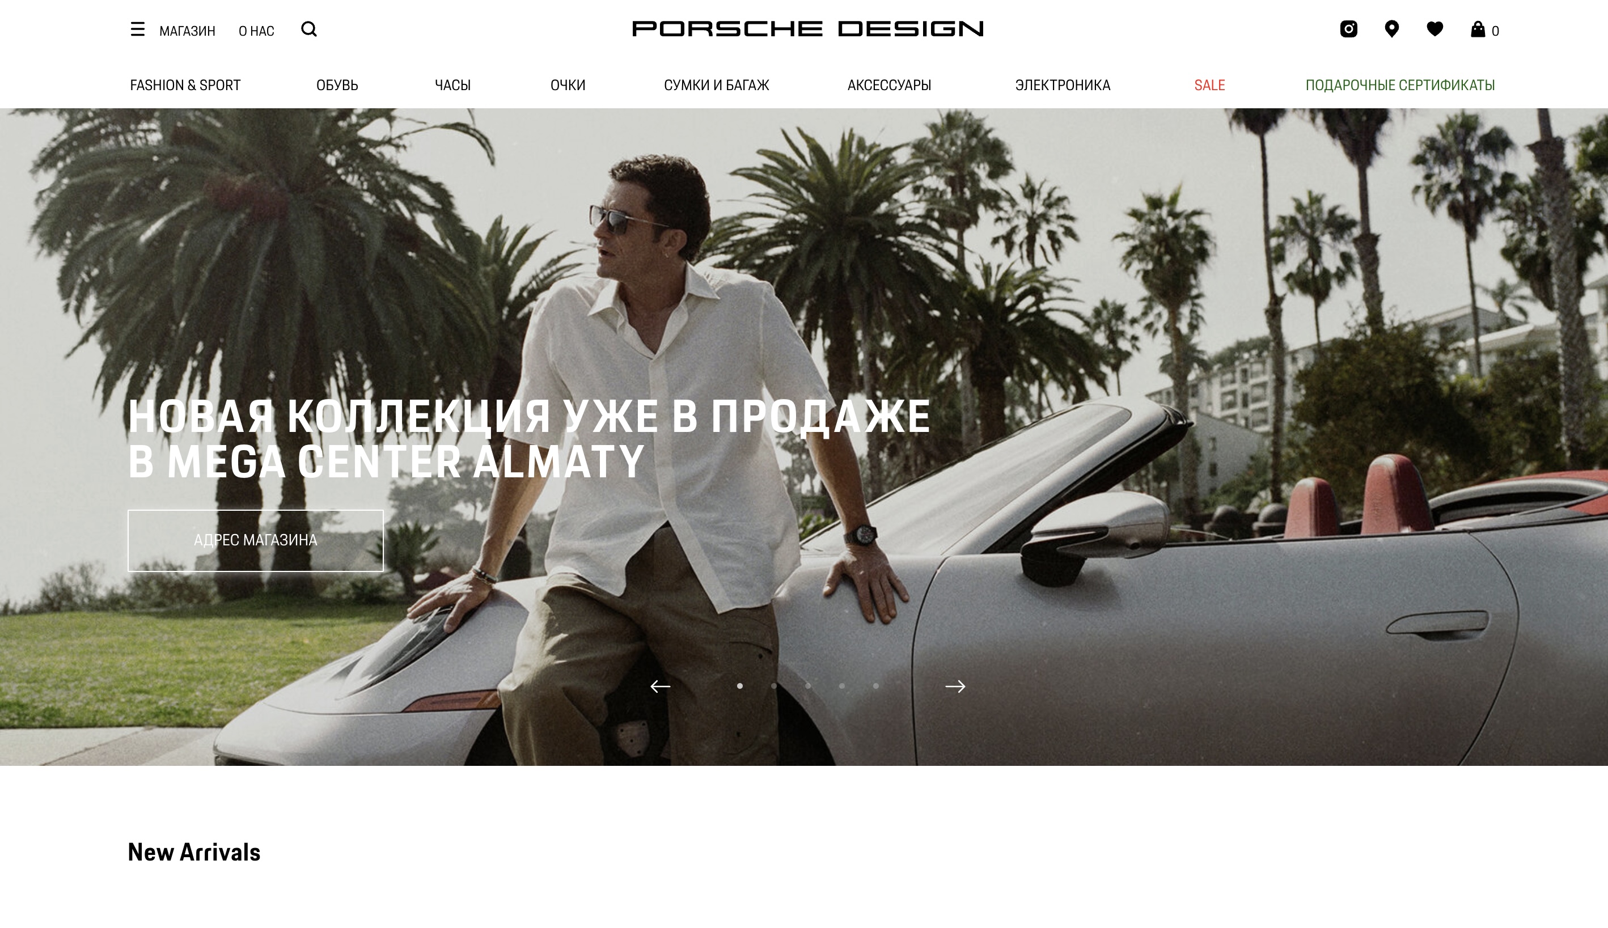Click the search magnifier icon
Viewport: 1608px width, 928px height.
click(309, 29)
